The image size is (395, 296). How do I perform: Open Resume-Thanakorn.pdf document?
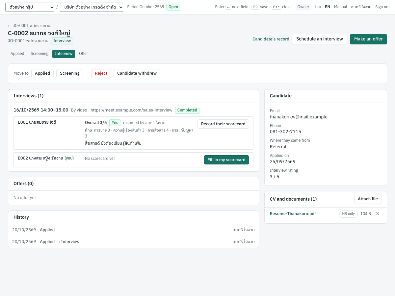tap(293, 214)
